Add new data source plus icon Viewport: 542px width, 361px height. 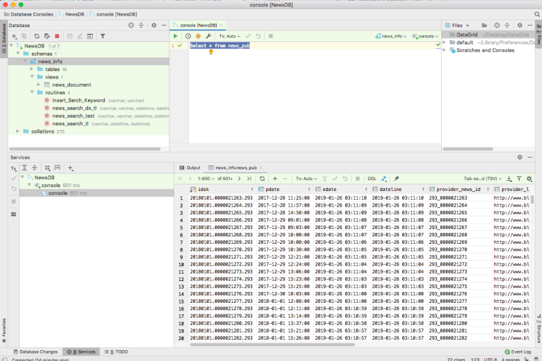pos(14,37)
